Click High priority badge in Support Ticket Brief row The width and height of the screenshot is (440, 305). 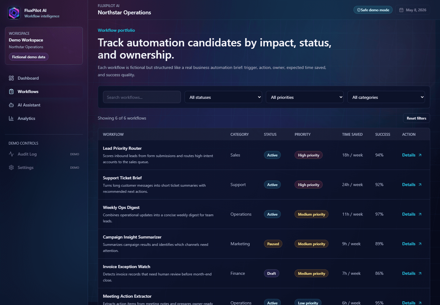309,185
